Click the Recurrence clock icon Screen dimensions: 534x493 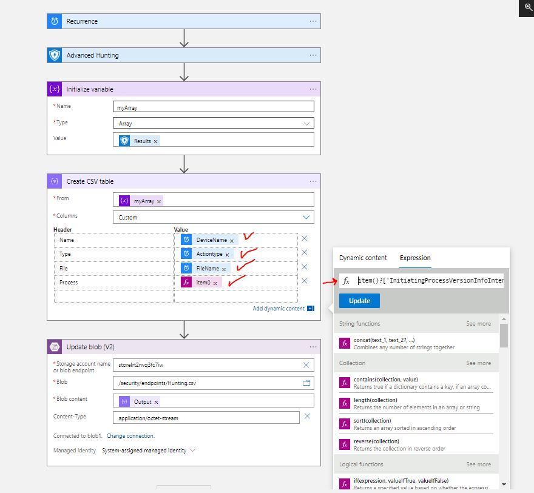click(55, 21)
